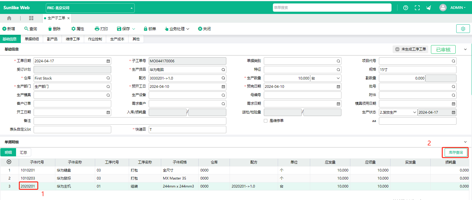
Task: Click the 未生成工序工单 status tag
Action: coord(410,49)
